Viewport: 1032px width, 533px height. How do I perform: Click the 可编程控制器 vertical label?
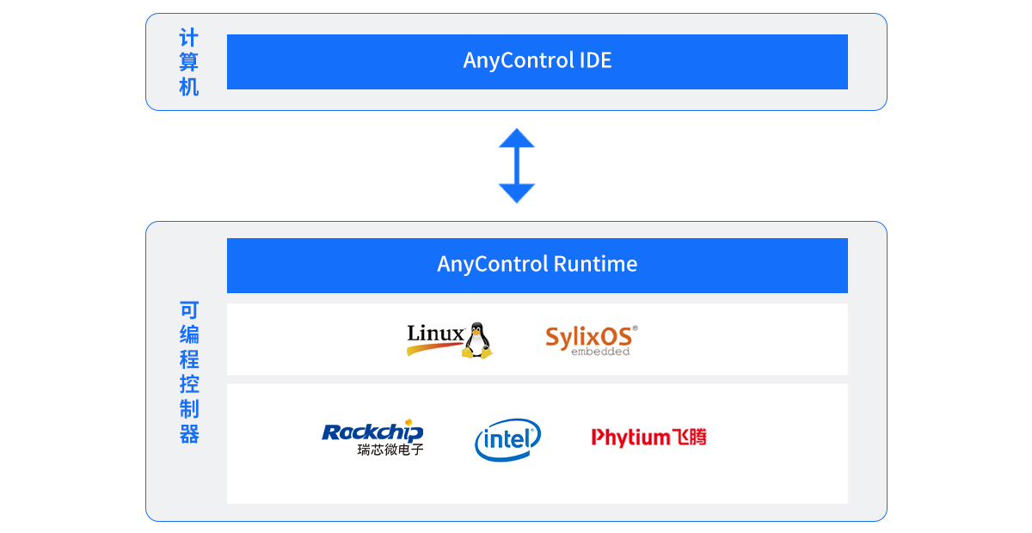(x=189, y=372)
